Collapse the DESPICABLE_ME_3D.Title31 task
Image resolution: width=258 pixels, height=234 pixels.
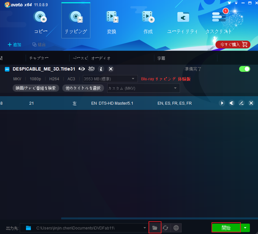7,69
